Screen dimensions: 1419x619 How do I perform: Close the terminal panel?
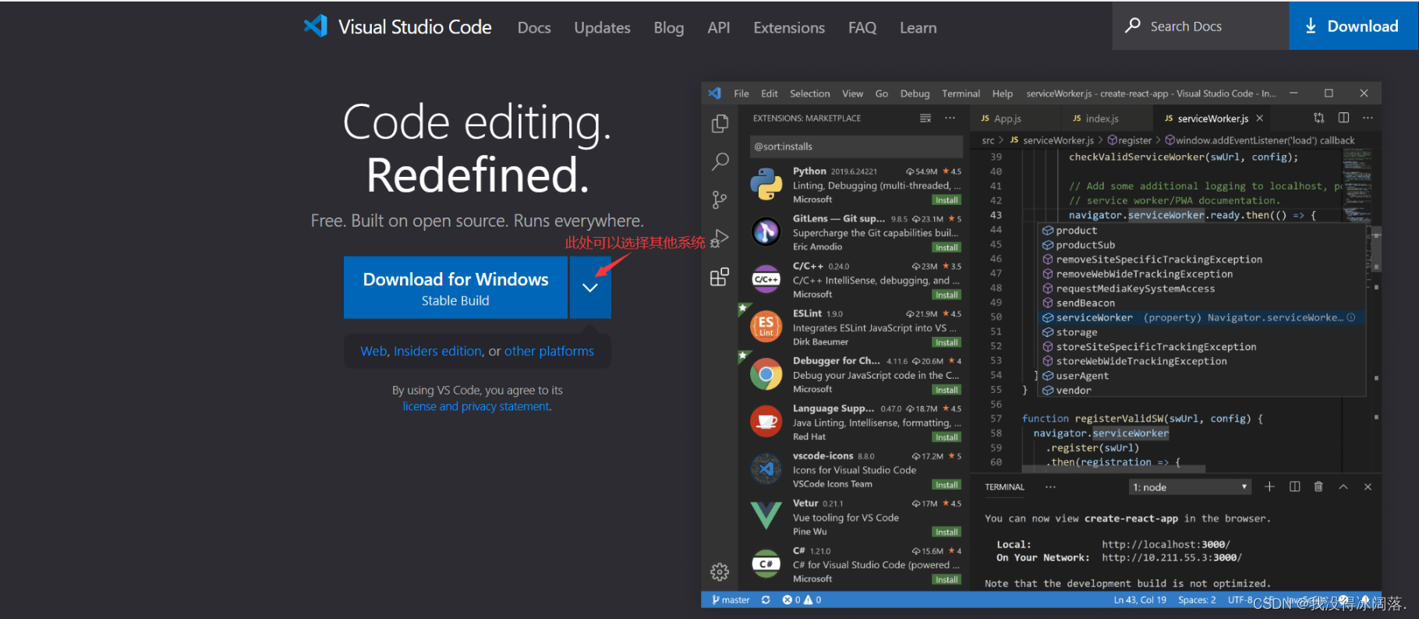point(1368,486)
